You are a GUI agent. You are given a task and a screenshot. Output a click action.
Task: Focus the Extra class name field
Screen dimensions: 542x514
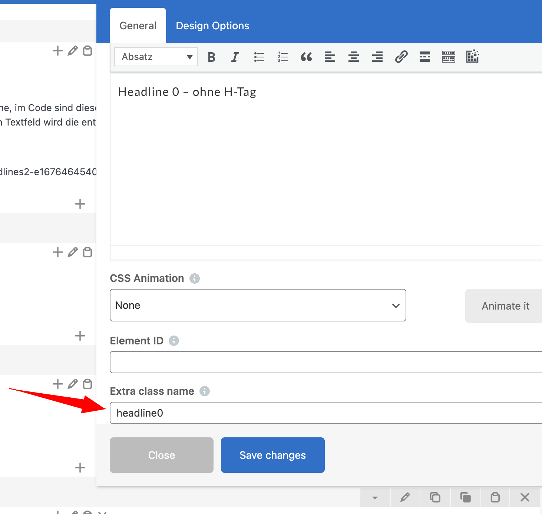pyautogui.click(x=325, y=413)
